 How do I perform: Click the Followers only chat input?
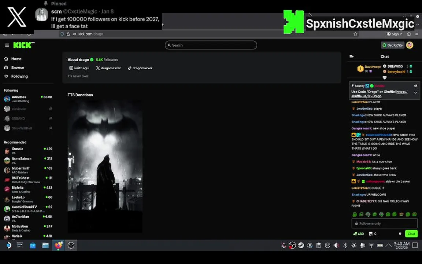pyautogui.click(x=384, y=223)
